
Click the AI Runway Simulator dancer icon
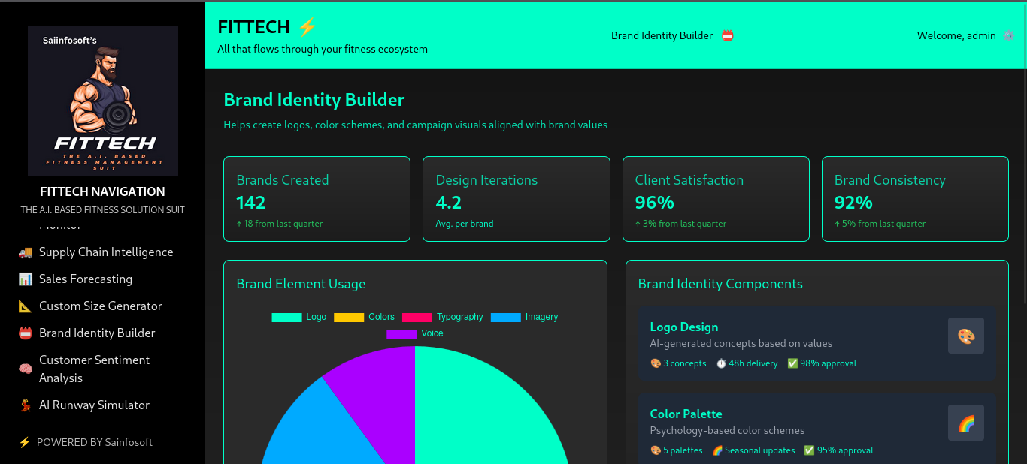click(26, 405)
